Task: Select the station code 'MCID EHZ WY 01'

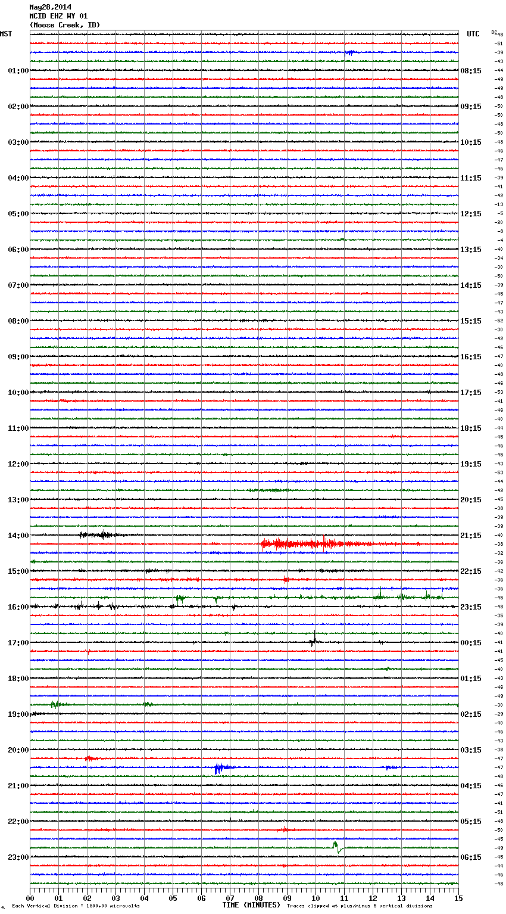Action: [x=58, y=16]
